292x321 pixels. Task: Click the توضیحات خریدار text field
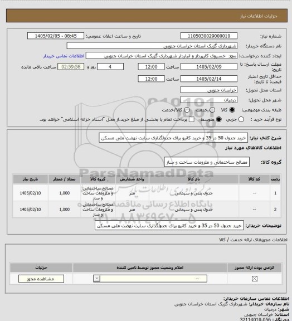[169, 225]
